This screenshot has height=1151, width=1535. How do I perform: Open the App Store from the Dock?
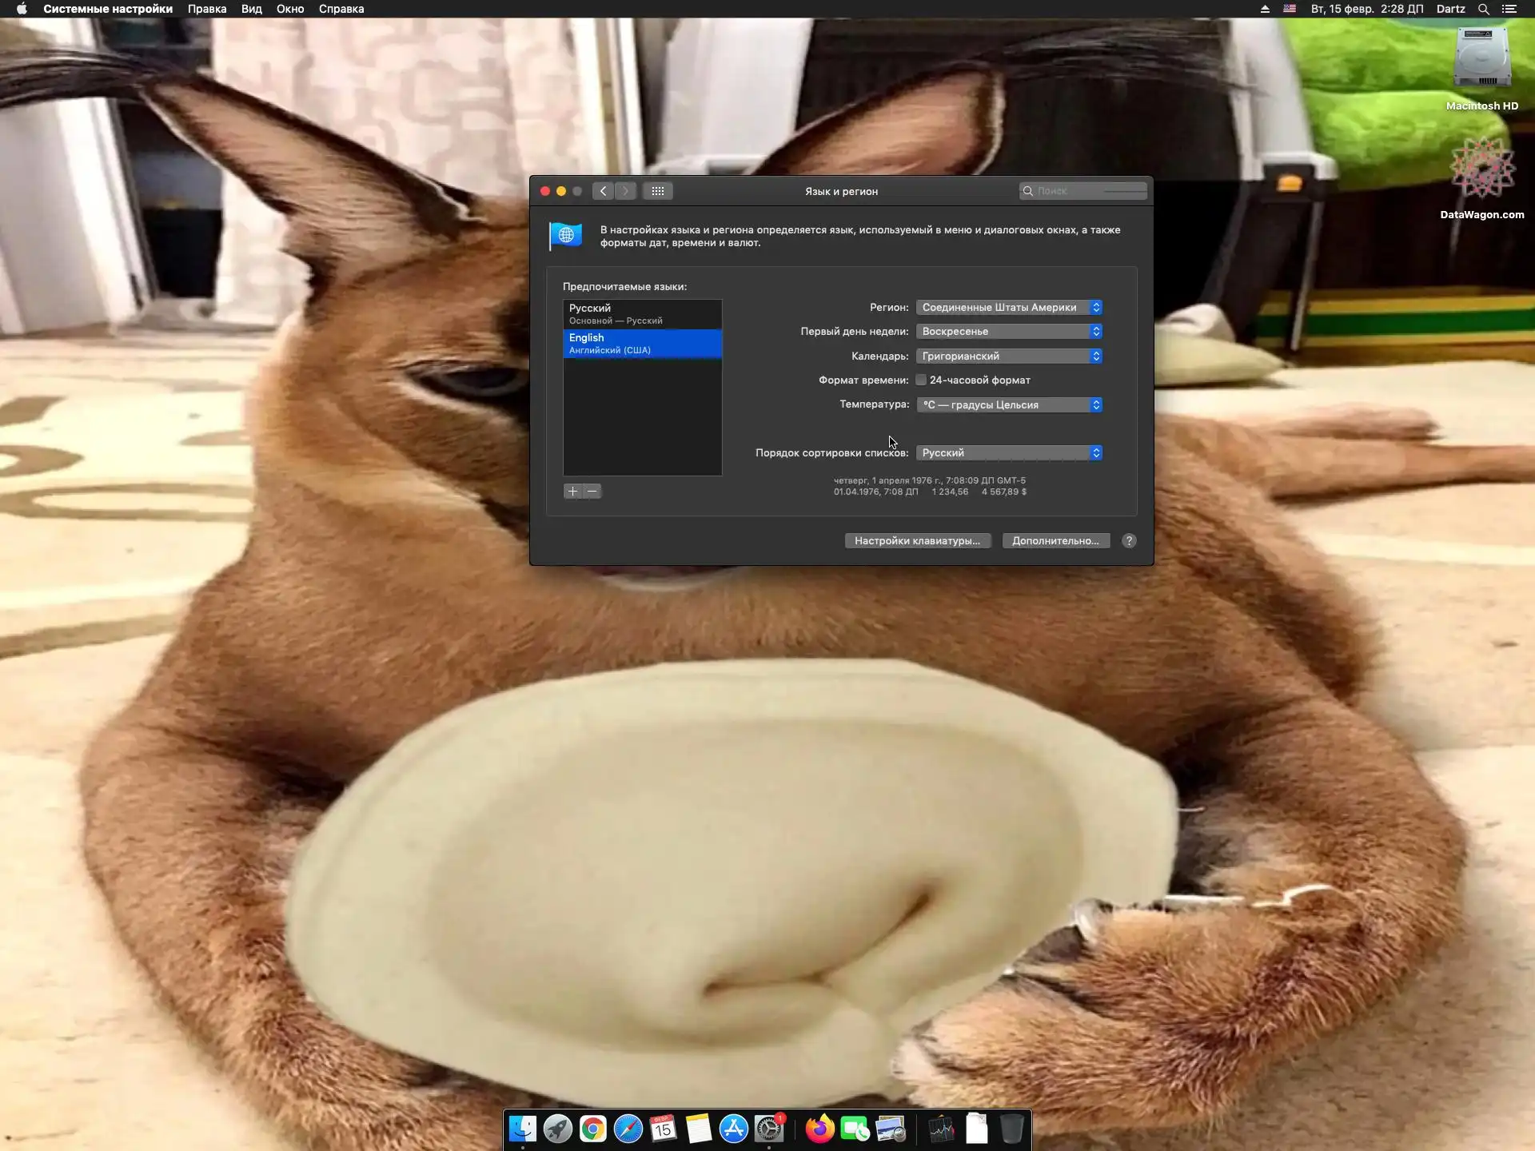733,1129
